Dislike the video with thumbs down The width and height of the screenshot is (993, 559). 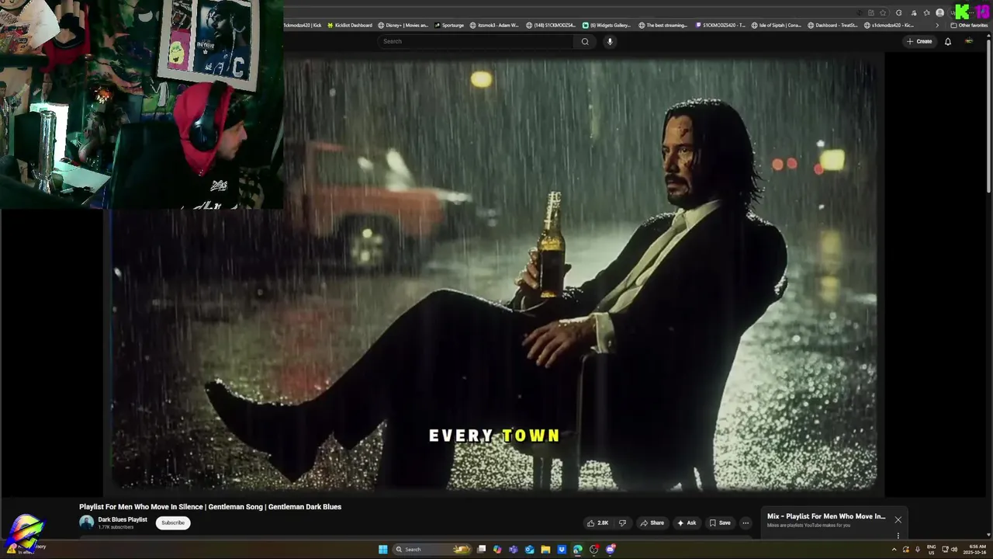tap(622, 523)
